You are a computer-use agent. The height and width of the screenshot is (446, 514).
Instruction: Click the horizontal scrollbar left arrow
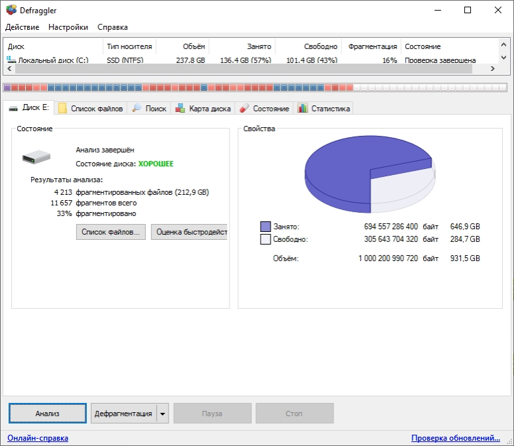pos(9,68)
